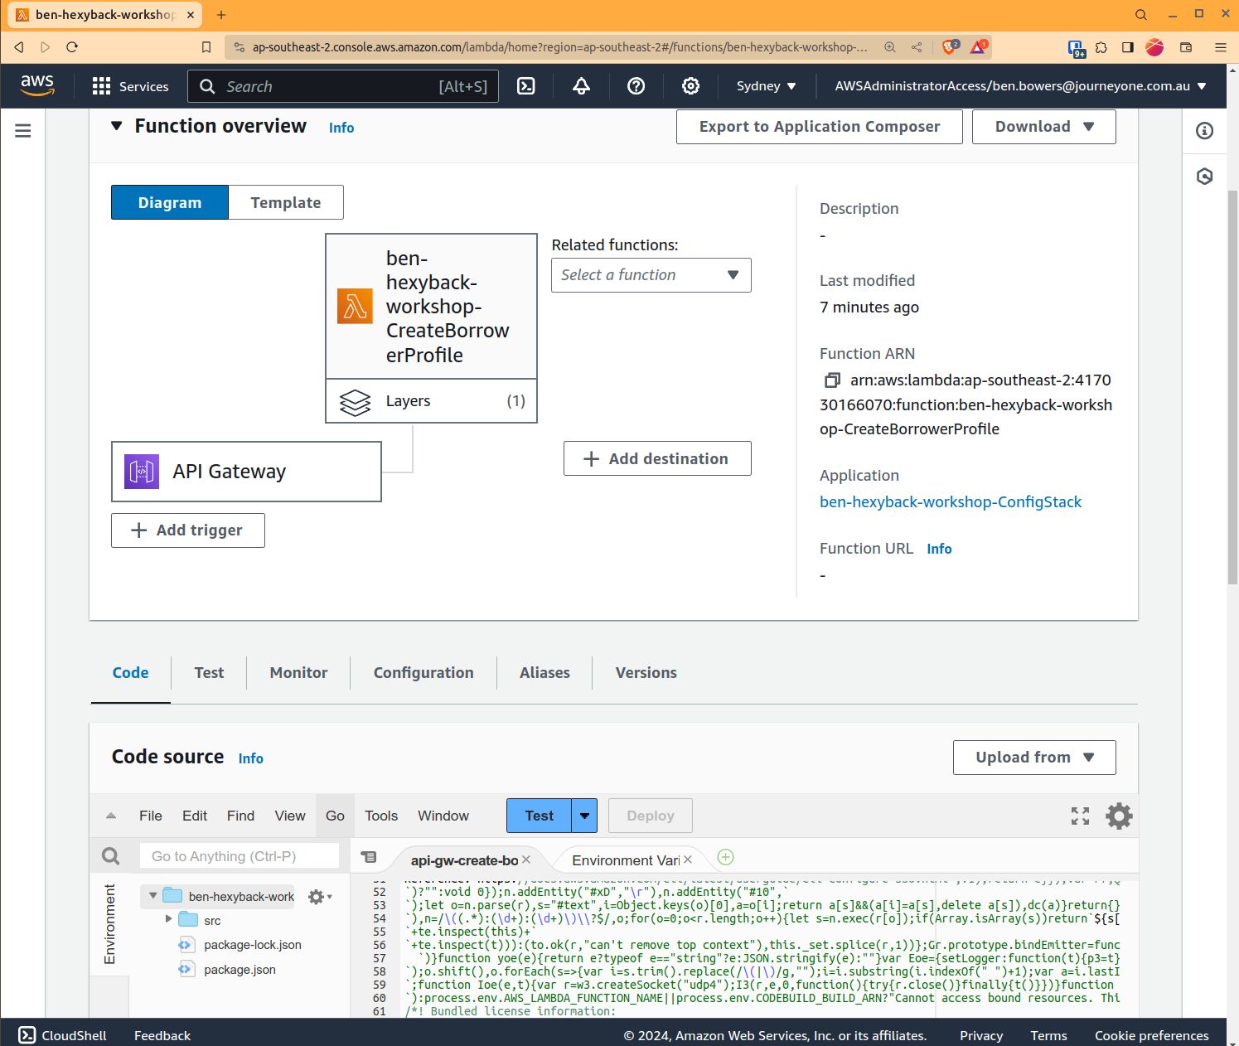
Task: Launch CloudShell from the top navigation icon
Action: [x=526, y=86]
